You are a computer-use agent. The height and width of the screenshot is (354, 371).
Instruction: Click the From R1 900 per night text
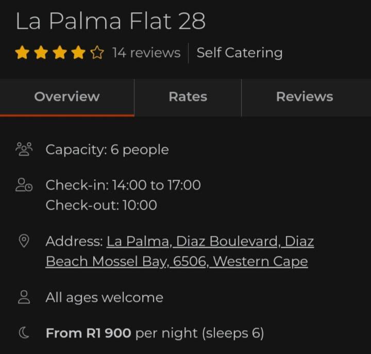click(155, 333)
